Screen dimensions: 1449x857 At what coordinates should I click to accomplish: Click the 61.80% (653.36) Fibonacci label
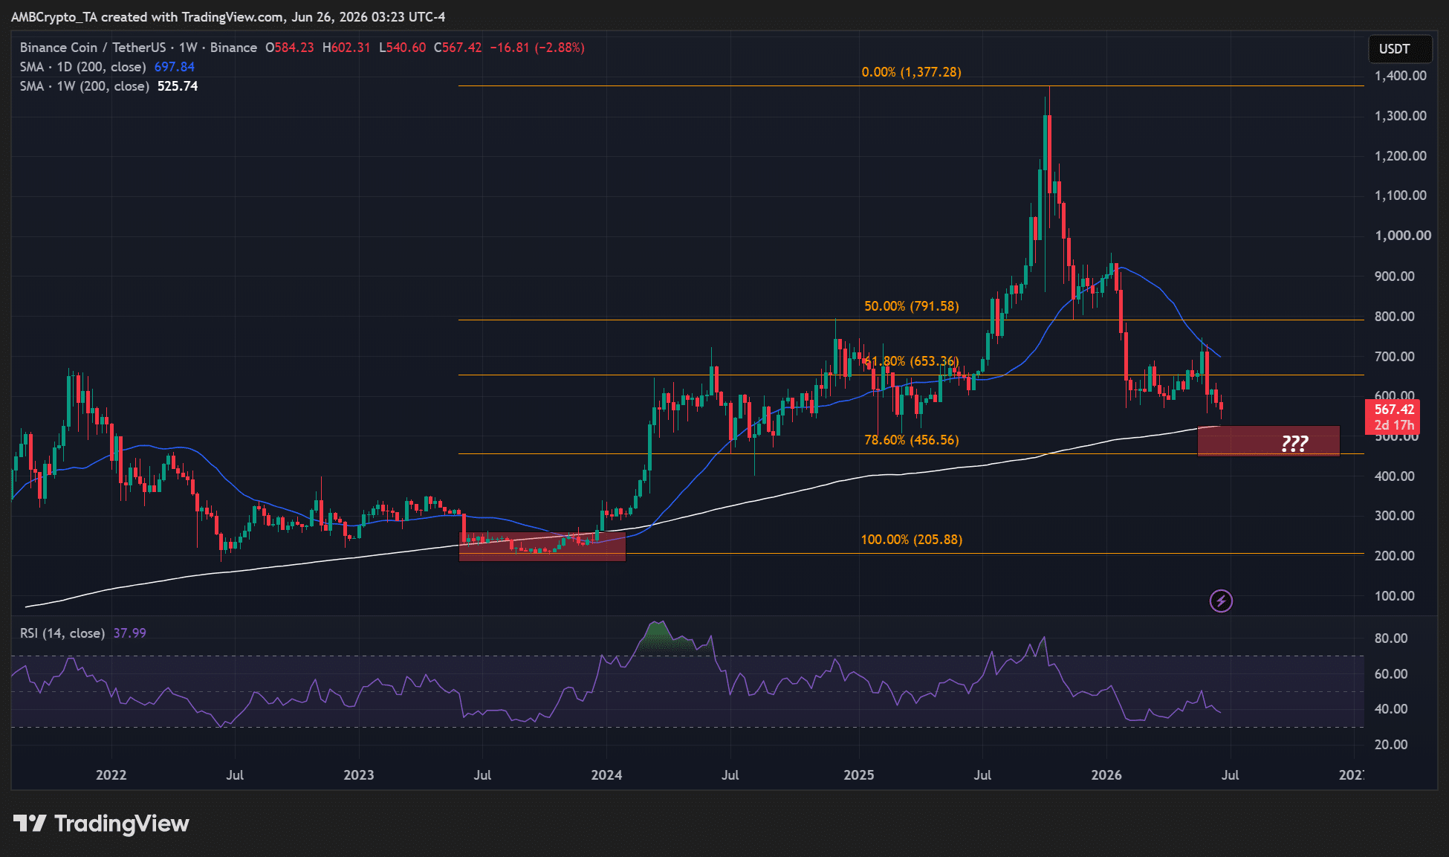[911, 361]
